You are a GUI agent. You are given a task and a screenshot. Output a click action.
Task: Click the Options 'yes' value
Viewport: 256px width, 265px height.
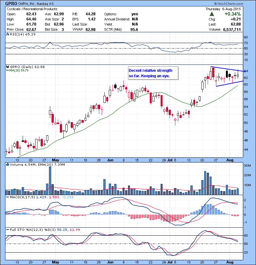[x=135, y=14]
